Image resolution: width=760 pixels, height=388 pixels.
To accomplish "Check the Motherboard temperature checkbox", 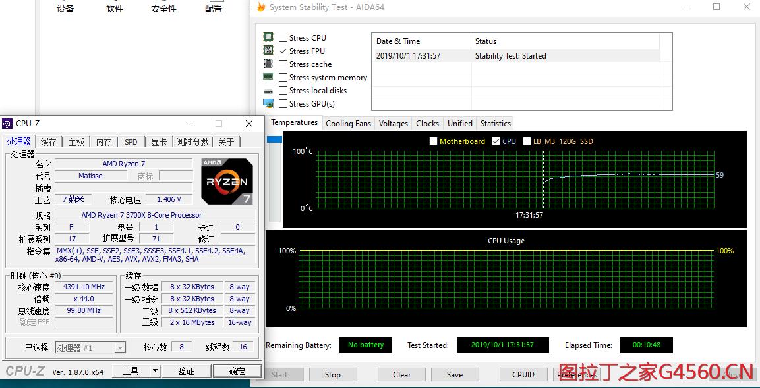I will pyautogui.click(x=434, y=141).
